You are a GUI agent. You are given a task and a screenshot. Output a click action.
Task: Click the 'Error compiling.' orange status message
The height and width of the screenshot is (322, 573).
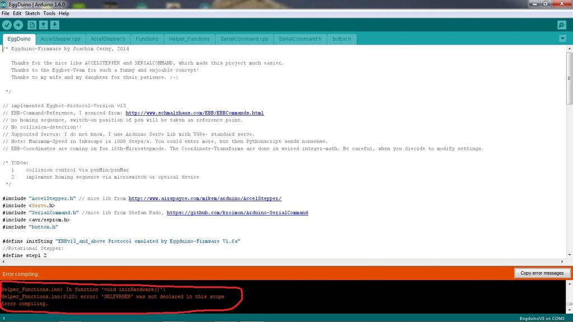point(21,274)
